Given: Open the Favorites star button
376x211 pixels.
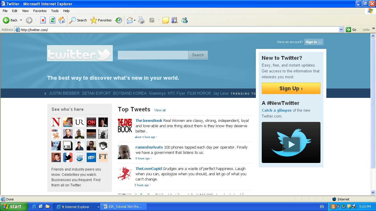Looking at the screenshot, I should pos(101,20).
